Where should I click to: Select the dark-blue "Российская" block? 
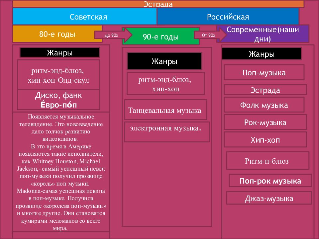pyautogui.click(x=228, y=17)
